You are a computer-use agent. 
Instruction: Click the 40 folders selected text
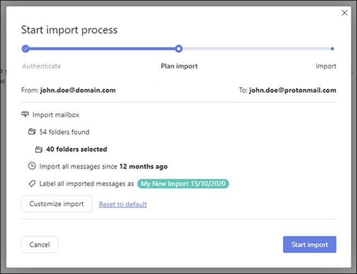click(76, 149)
